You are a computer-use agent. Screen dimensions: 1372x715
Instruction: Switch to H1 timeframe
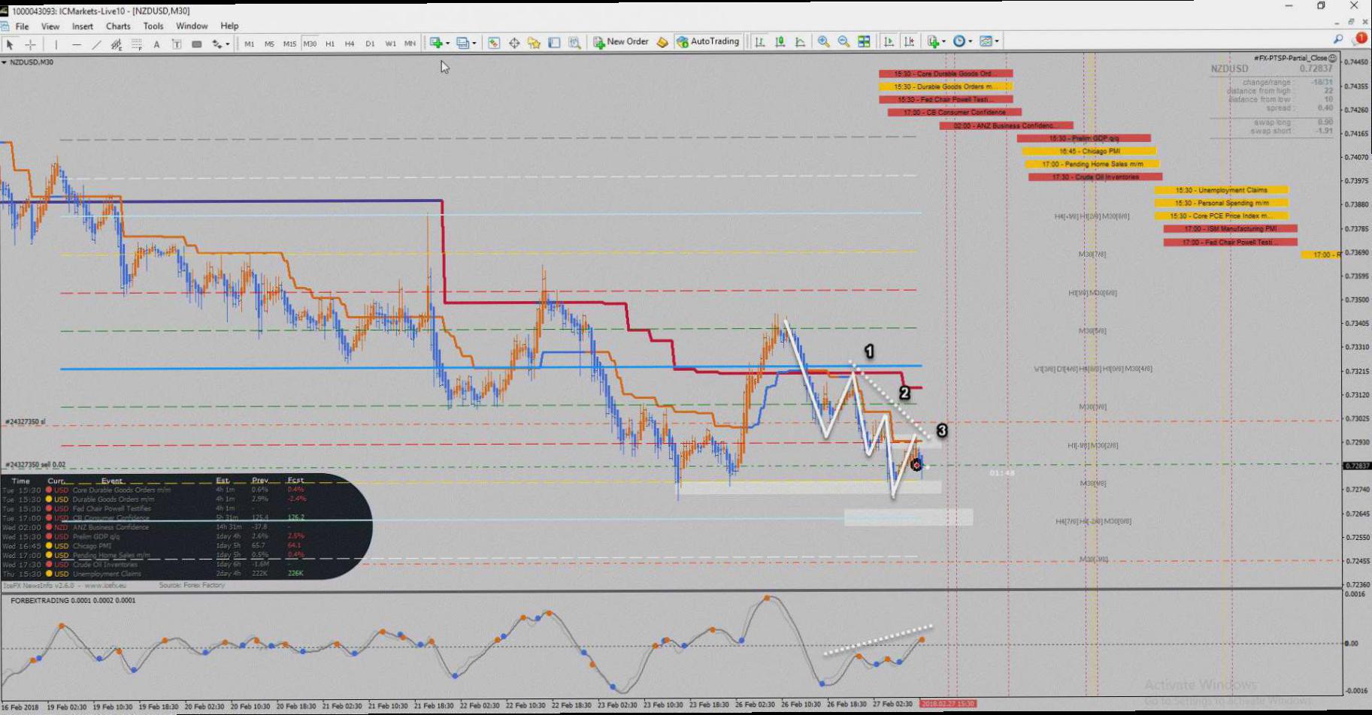[330, 44]
